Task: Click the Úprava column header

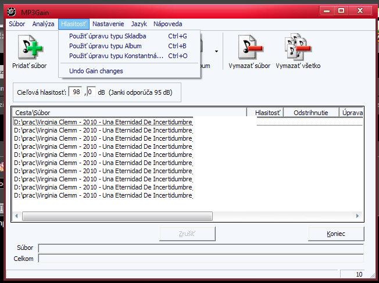Action: [351, 113]
